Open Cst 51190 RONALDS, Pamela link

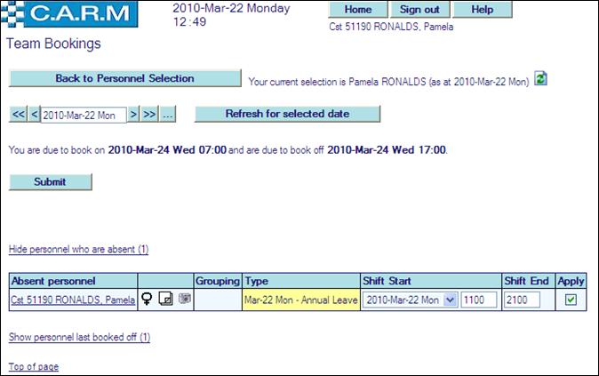(x=72, y=300)
